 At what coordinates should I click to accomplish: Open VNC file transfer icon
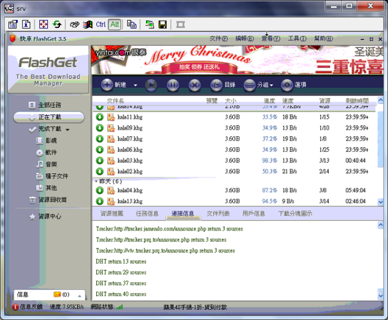pyautogui.click(x=132, y=24)
